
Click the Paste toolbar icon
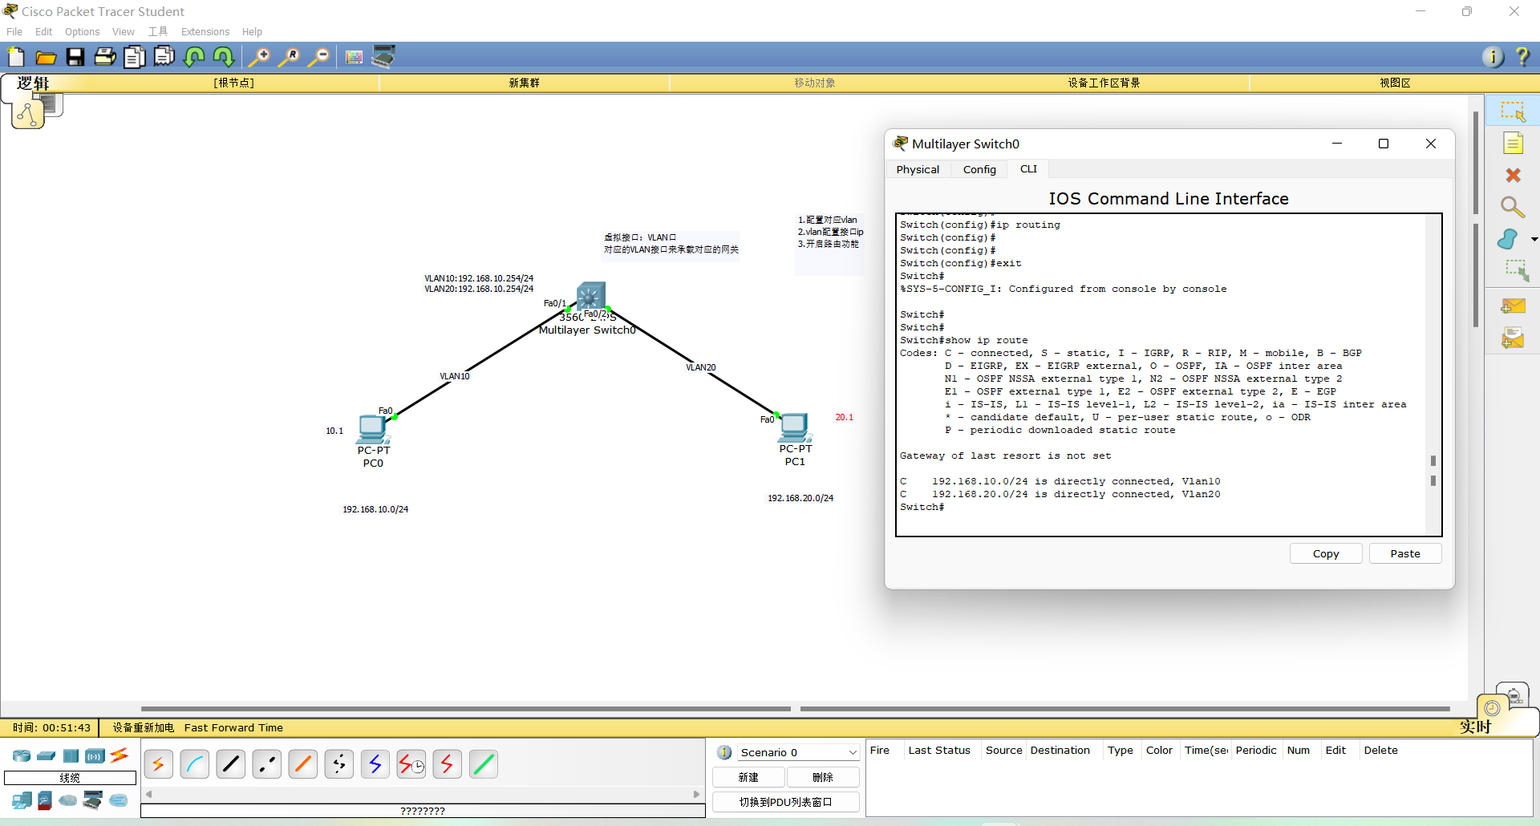tap(164, 57)
